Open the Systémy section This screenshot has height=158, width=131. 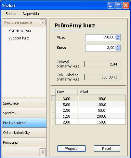(24, 113)
